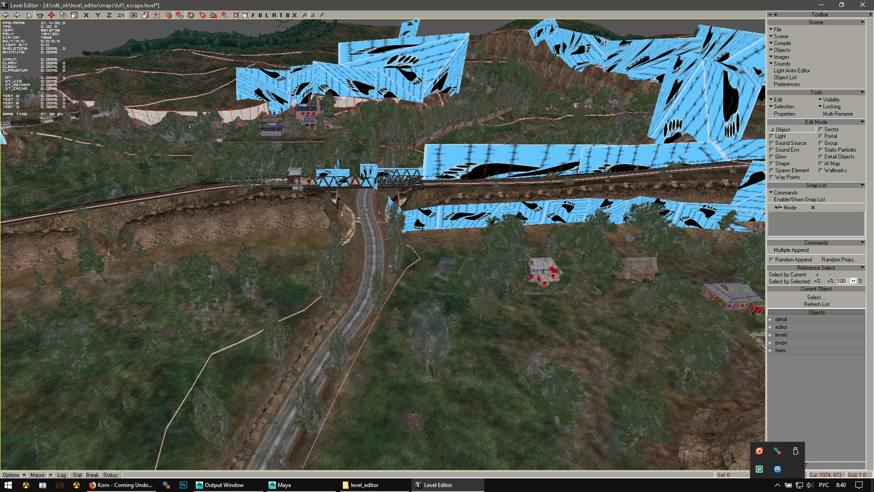Click the undo arrow in toolbar
874x492 pixels.
[6, 15]
